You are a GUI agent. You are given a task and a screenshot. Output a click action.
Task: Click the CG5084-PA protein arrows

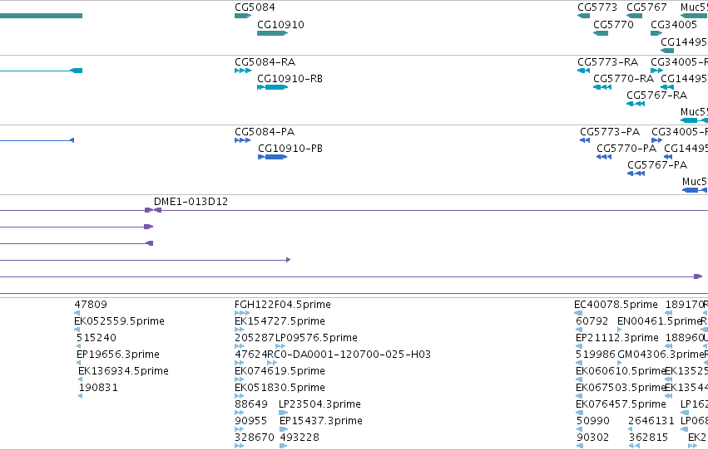[x=243, y=140]
